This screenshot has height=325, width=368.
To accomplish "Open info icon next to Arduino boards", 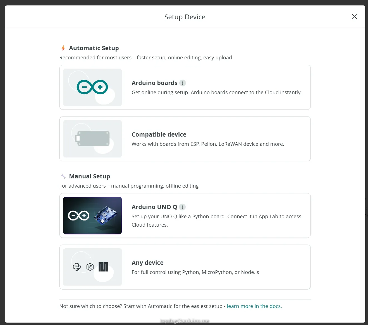I will [182, 83].
